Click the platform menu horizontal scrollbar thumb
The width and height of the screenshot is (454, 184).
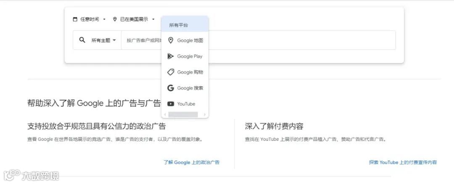183,115
